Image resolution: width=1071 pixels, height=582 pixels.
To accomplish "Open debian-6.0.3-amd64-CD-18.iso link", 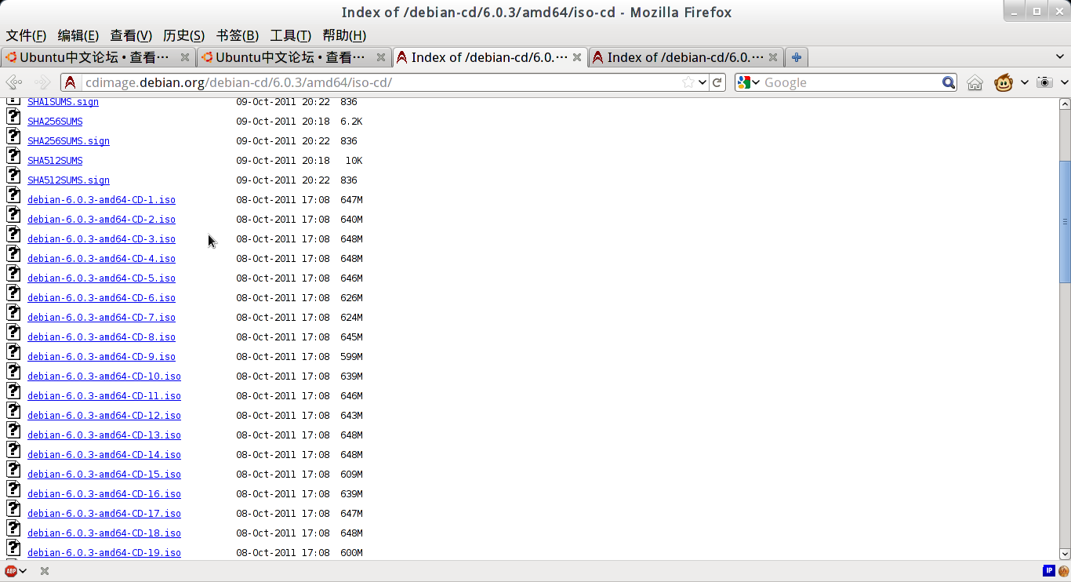I will [x=104, y=533].
